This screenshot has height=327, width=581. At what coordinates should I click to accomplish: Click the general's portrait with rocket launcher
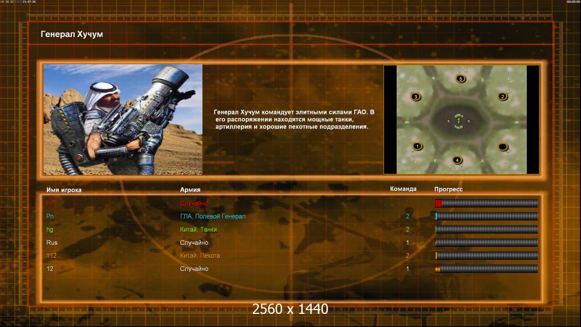(x=123, y=119)
